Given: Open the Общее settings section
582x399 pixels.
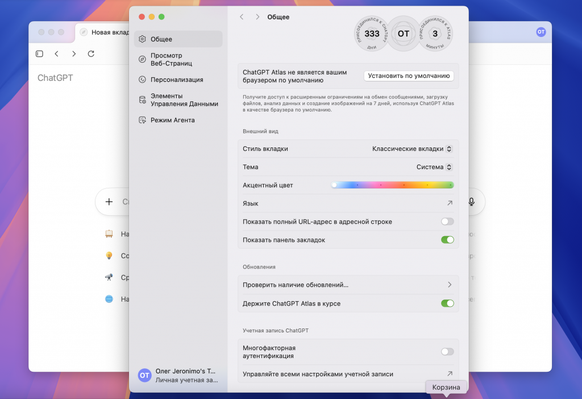Looking at the screenshot, I should point(178,39).
